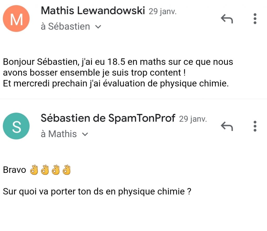The image size is (267, 231).
Task: Select sender name Mathis Lewandowski
Action: pos(93,11)
